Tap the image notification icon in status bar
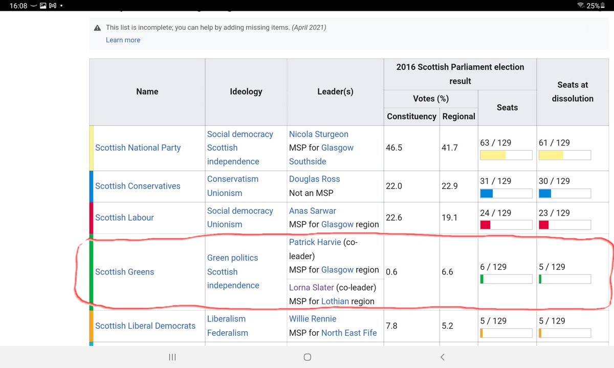The height and width of the screenshot is (368, 614). [42, 6]
